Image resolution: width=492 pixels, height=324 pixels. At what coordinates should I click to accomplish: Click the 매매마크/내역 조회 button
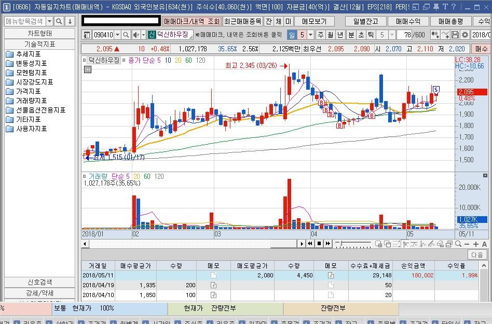click(x=192, y=21)
